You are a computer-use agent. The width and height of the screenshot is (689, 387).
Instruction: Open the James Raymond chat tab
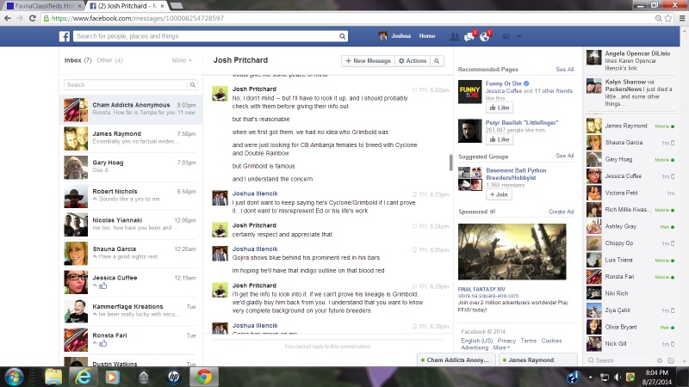(537, 359)
